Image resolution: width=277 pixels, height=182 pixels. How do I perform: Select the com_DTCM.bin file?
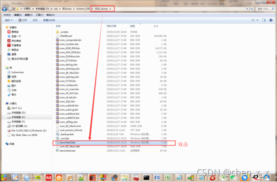pos(68,60)
